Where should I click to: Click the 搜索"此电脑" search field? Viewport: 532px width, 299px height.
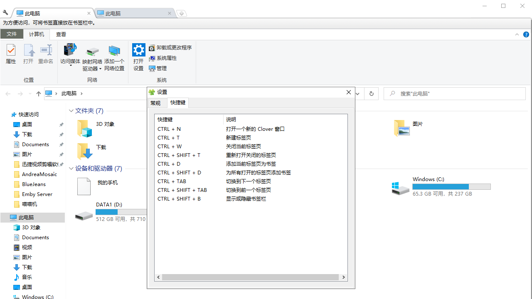tap(454, 93)
